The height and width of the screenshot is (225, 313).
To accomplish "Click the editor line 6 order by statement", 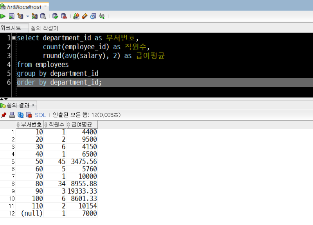I will click(x=59, y=83).
